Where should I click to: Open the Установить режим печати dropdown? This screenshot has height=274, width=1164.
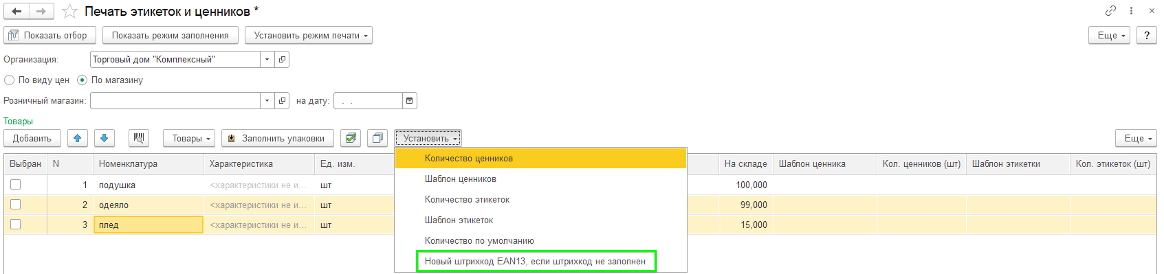tap(309, 35)
